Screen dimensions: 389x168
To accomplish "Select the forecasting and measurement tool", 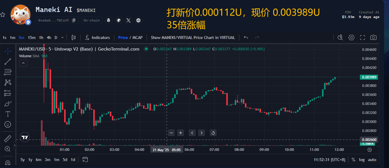I will point(8,93).
